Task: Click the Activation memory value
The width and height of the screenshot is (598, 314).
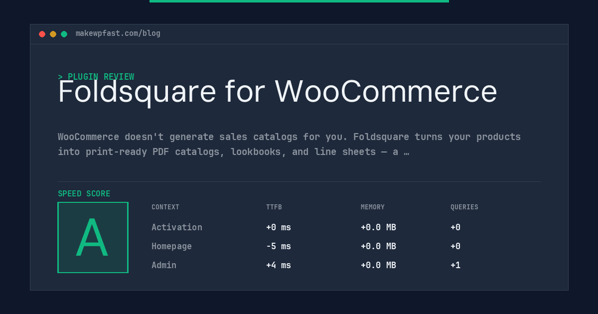Action: 378,227
